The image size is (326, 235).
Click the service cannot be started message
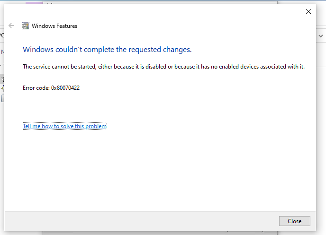click(x=163, y=67)
